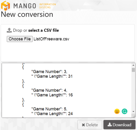Click the empty CSV drop zone area

click(x=68, y=51)
